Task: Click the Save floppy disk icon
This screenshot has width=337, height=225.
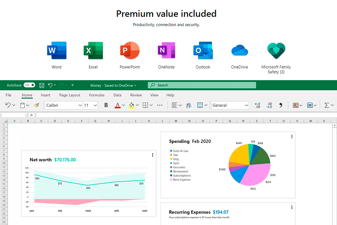Action: (x=41, y=85)
